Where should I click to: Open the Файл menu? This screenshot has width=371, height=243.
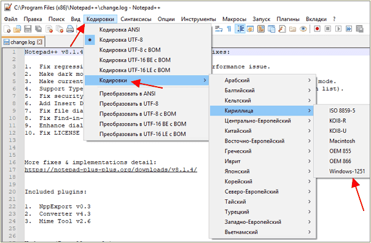(10, 19)
